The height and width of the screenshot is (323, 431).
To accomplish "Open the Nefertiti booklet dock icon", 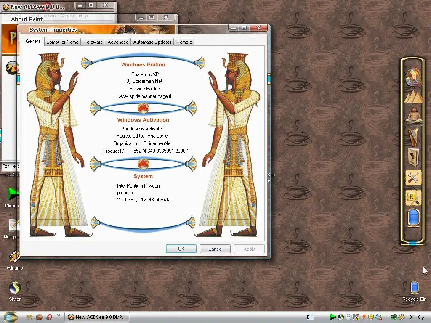I will [414, 157].
